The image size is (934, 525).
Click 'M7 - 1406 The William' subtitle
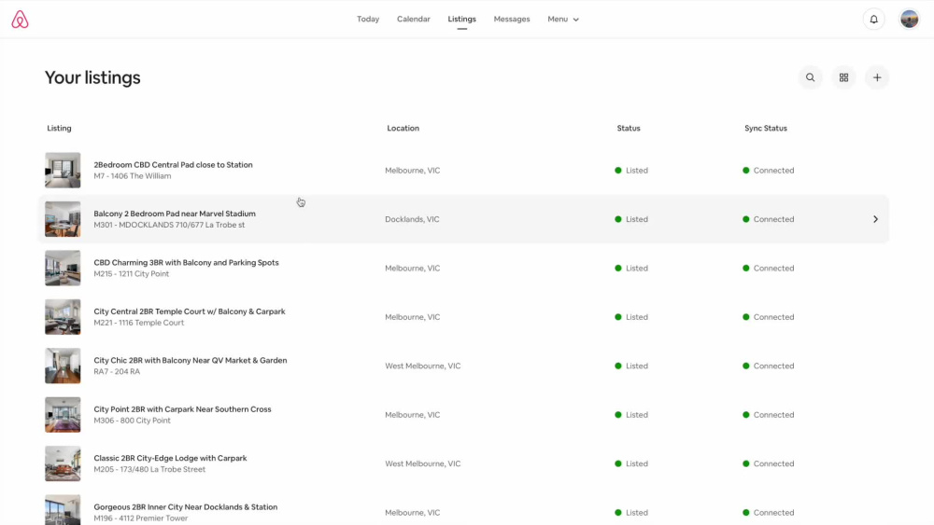pos(133,176)
